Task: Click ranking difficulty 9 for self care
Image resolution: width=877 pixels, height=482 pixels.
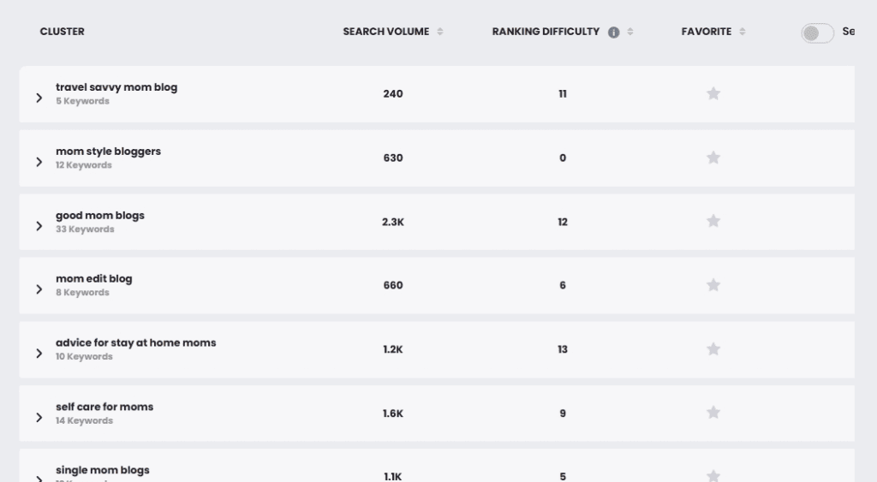Action: (563, 414)
